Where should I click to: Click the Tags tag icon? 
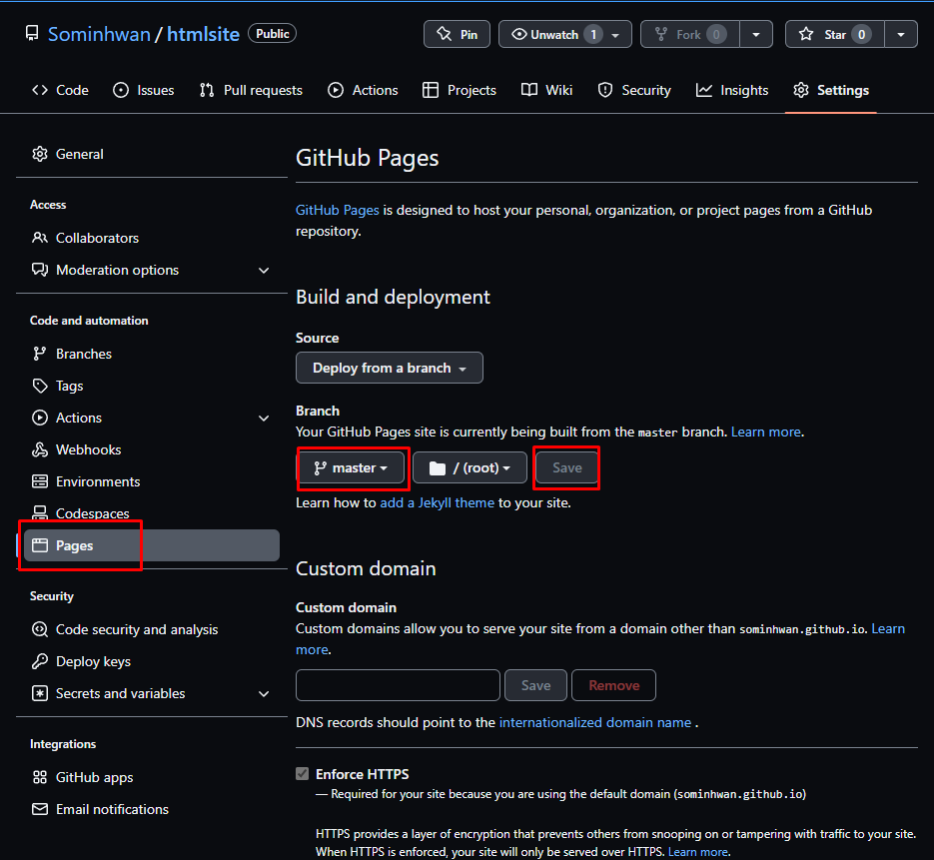click(x=40, y=386)
